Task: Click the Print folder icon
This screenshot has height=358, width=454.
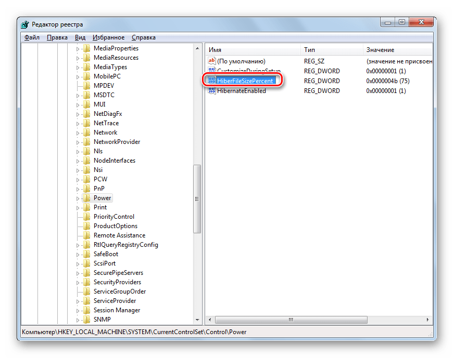Action: (x=86, y=207)
